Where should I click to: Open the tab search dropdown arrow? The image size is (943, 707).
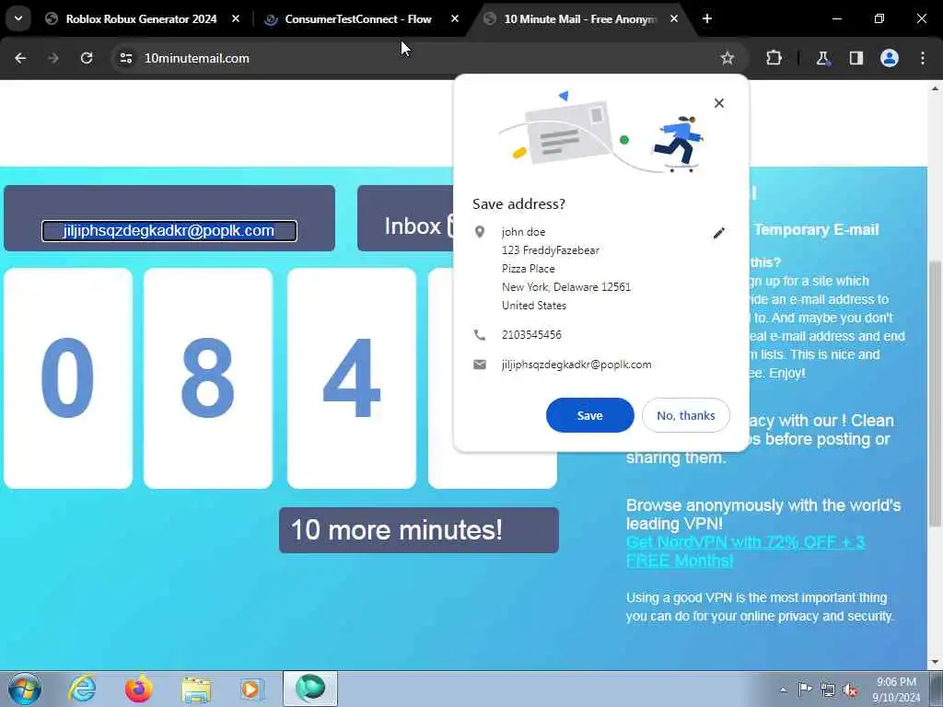coord(18,18)
